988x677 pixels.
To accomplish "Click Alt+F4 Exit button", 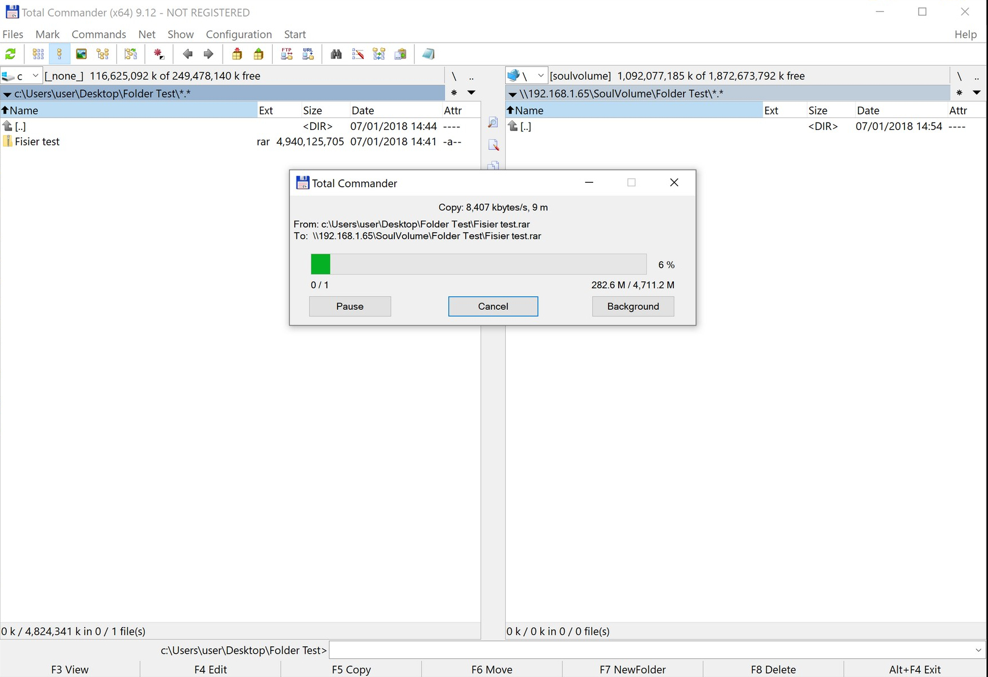I will click(x=915, y=669).
